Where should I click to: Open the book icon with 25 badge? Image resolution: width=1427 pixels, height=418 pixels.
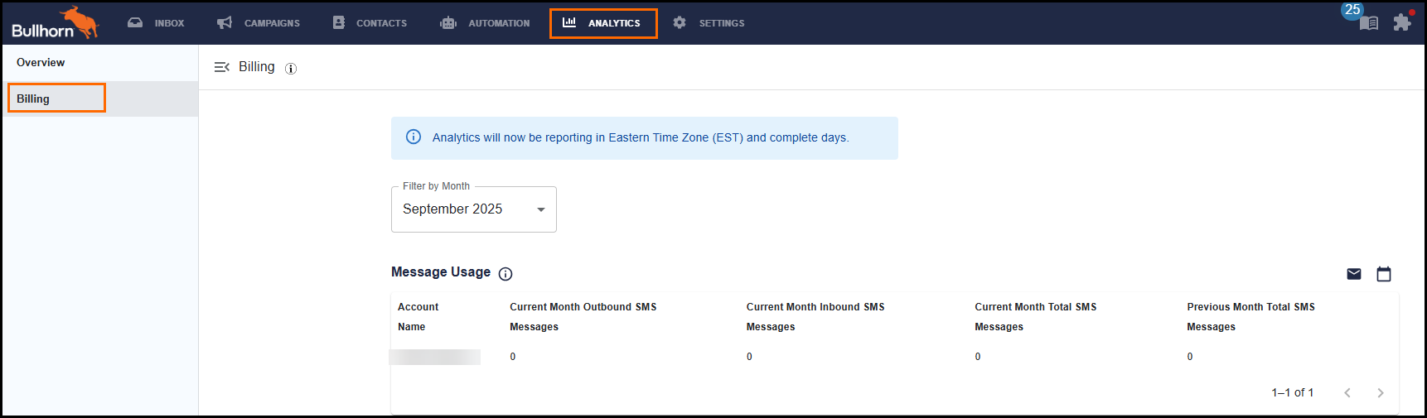[1368, 22]
